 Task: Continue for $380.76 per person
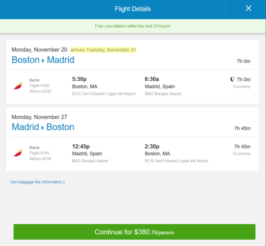[134, 232]
